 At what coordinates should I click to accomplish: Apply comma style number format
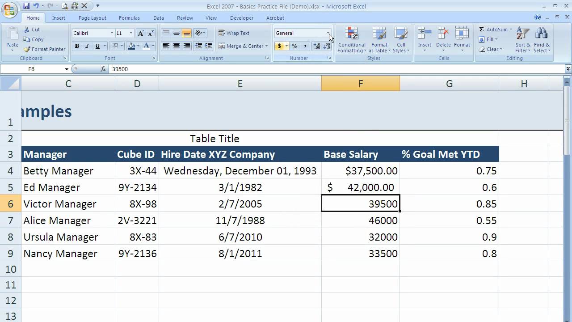pyautogui.click(x=305, y=46)
